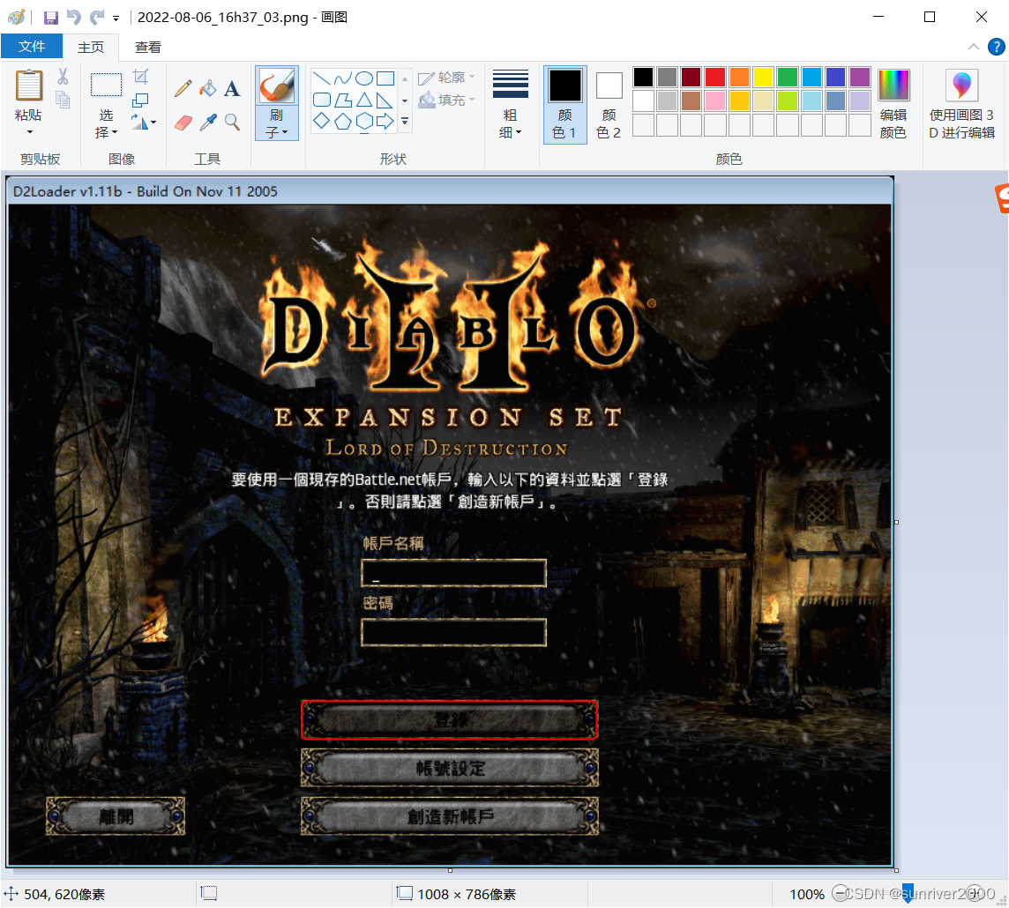The image size is (1009, 908).
Task: Pick the pink color swatch
Action: point(715,101)
